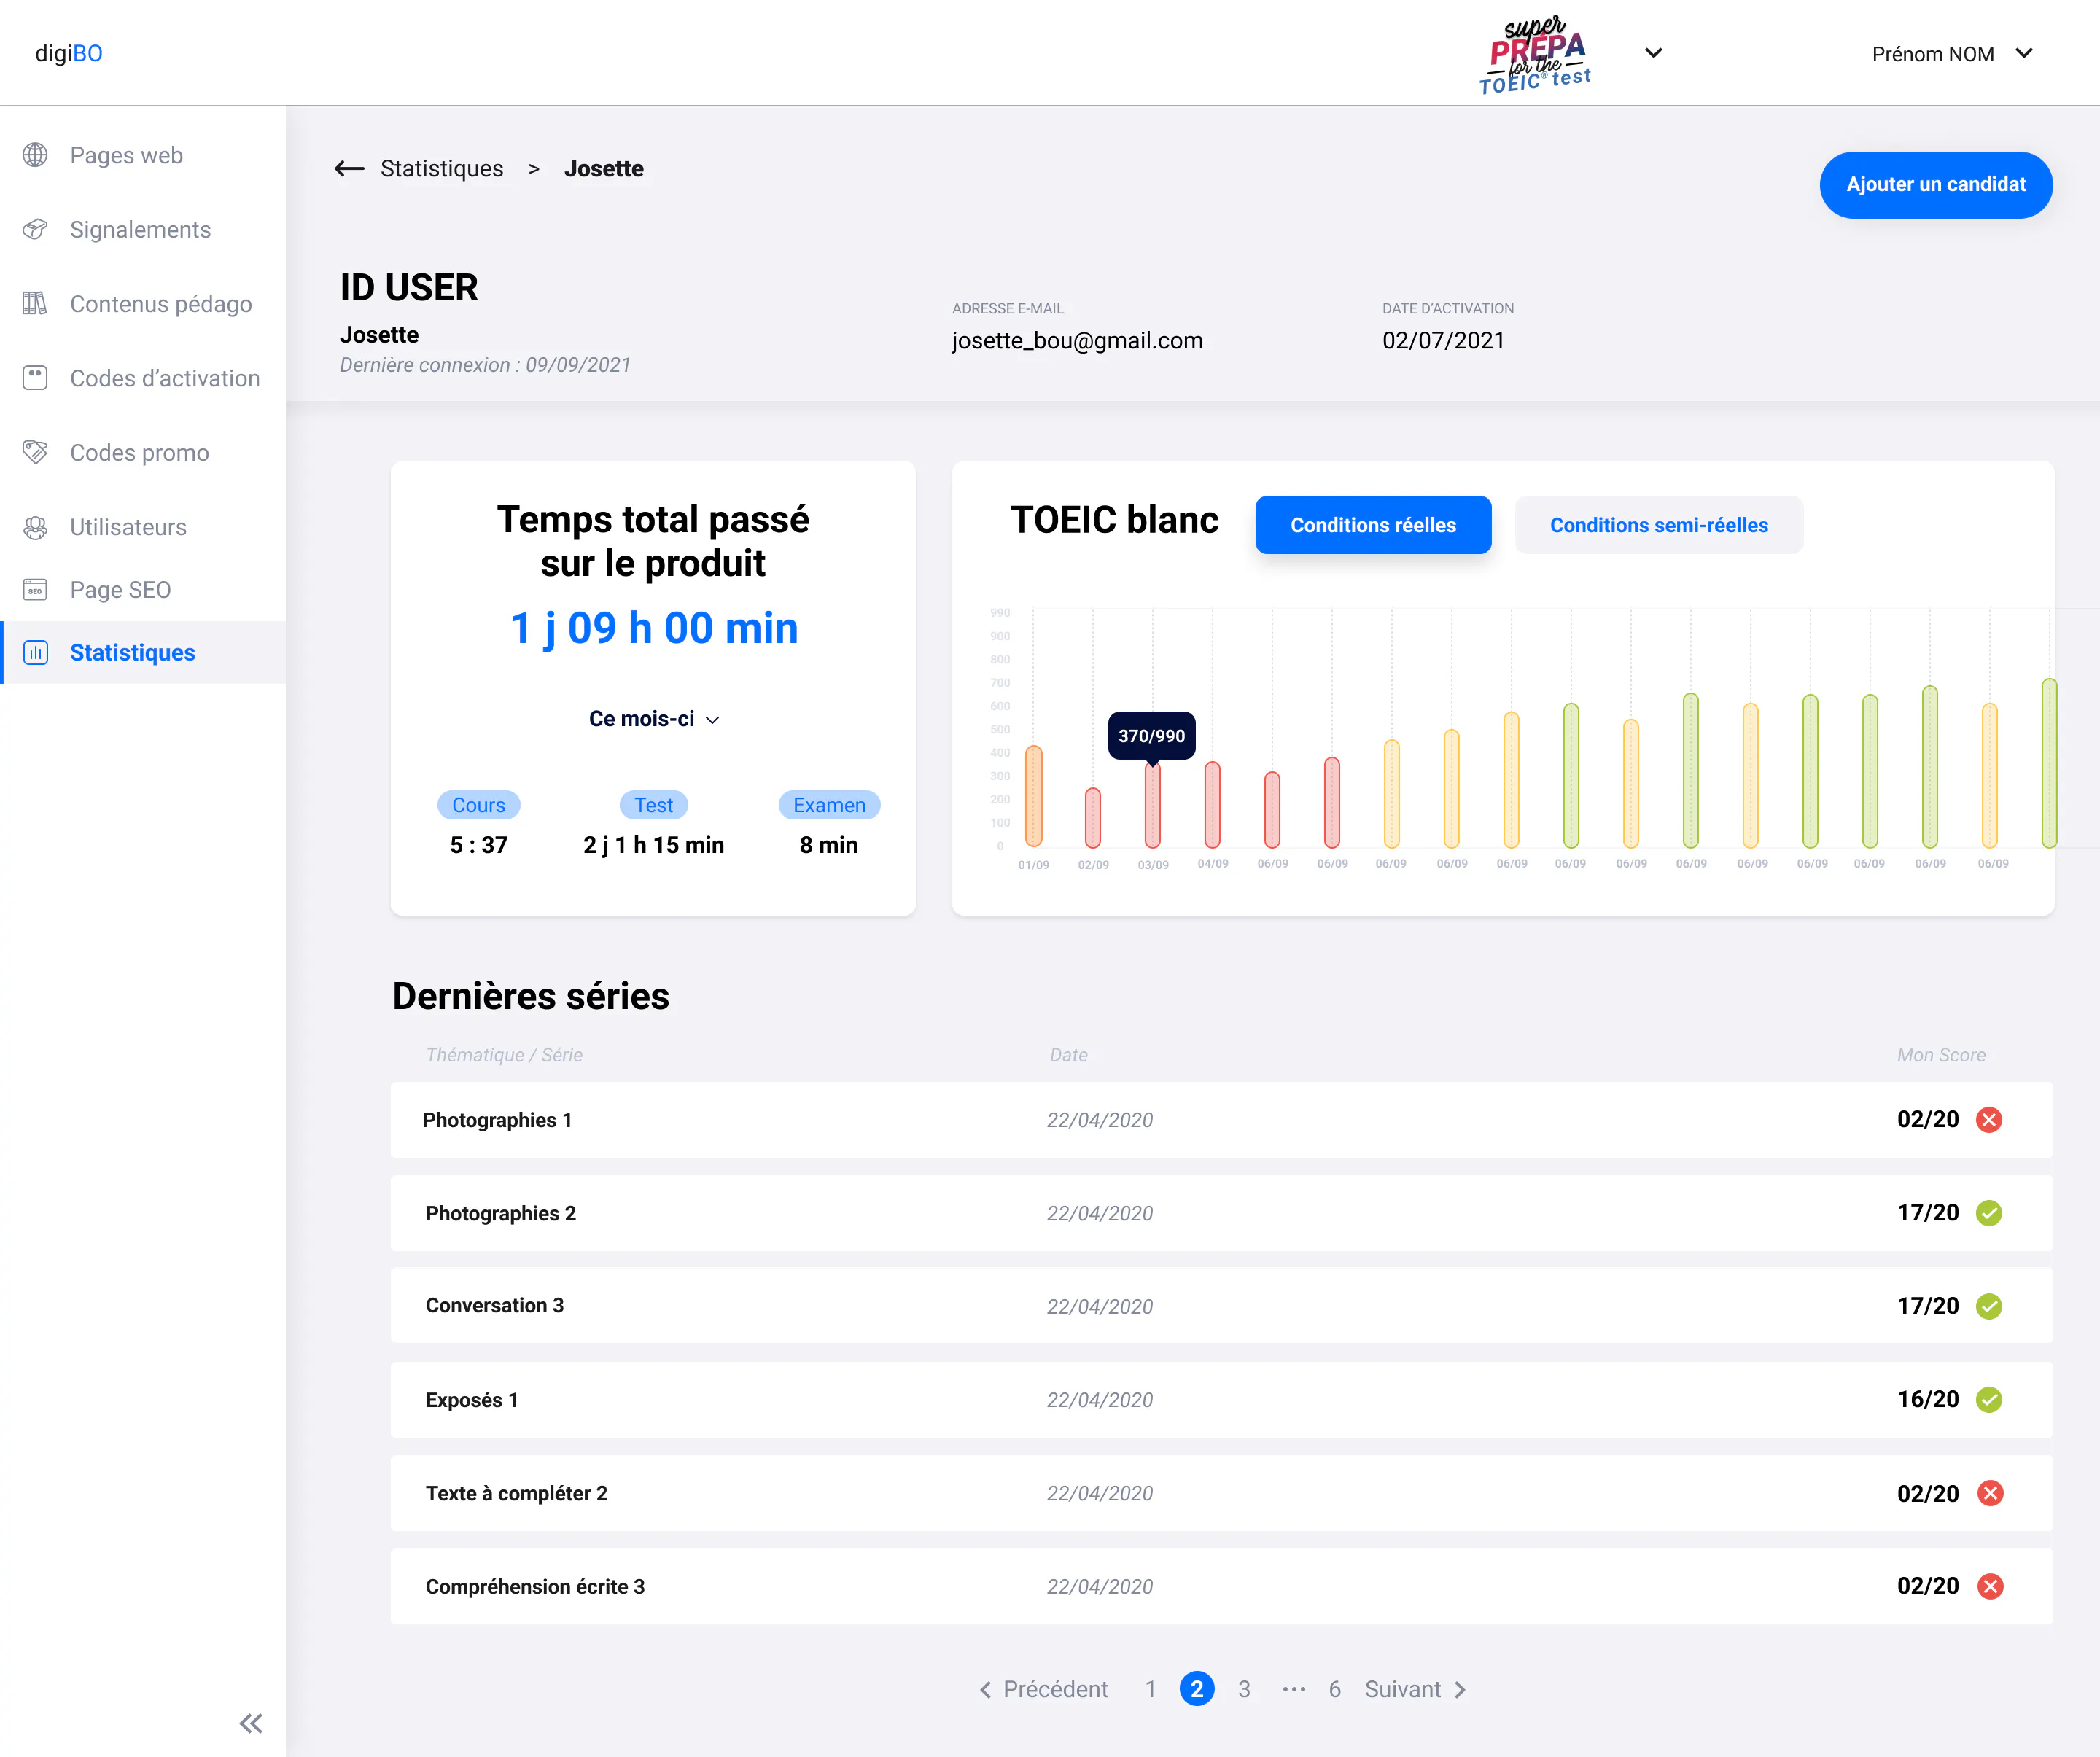
Task: Click the red cross icon for Photographies 1
Action: pos(1988,1120)
